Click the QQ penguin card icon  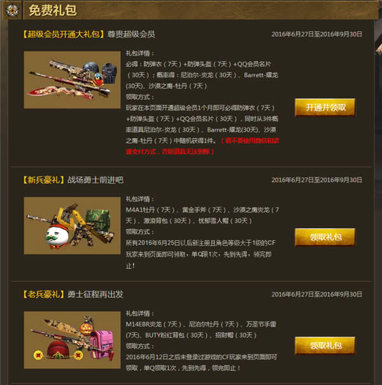tap(99, 79)
